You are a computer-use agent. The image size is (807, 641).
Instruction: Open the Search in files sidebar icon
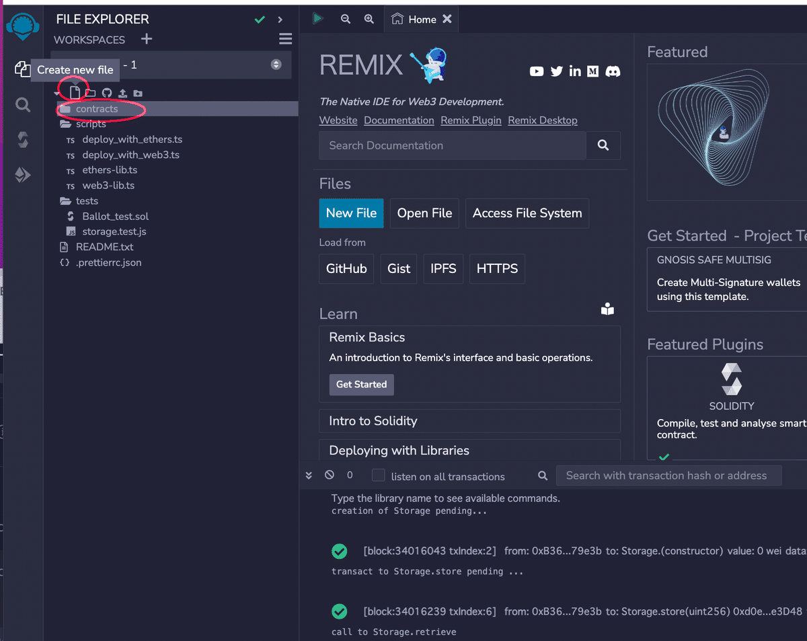coord(23,105)
